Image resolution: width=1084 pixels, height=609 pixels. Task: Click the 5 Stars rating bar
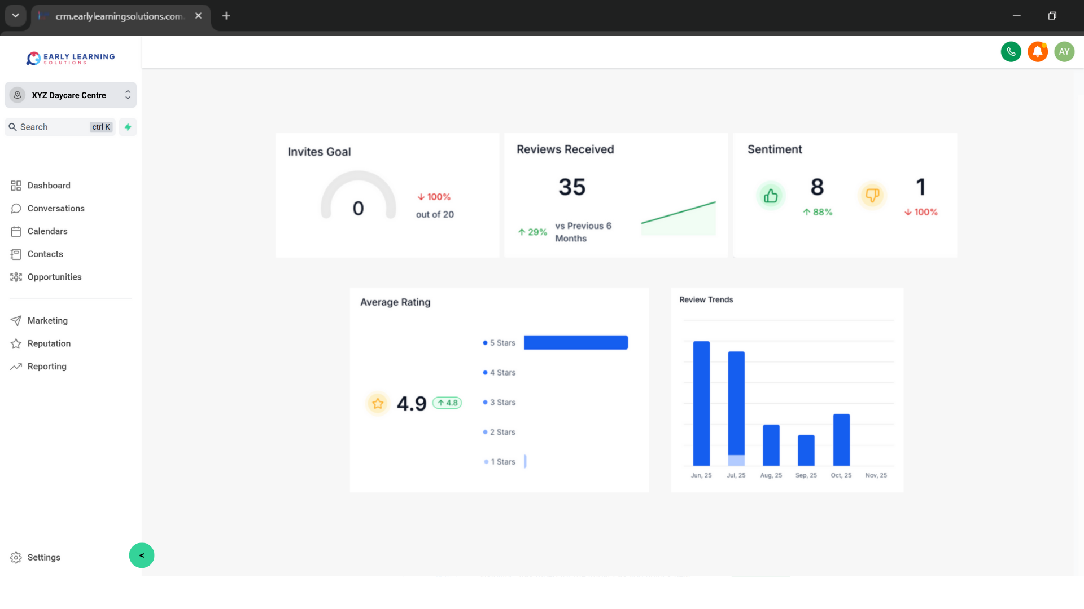575,343
